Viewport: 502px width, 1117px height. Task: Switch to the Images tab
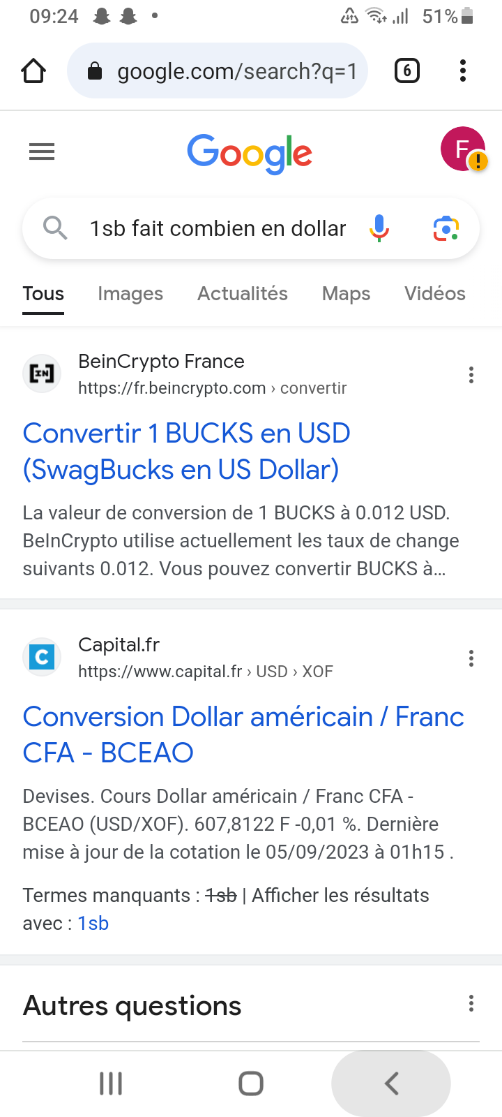(130, 294)
